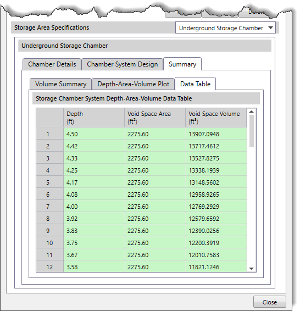Click volume cell 12010.7583
This screenshot has height=311, width=300.
[x=216, y=255]
